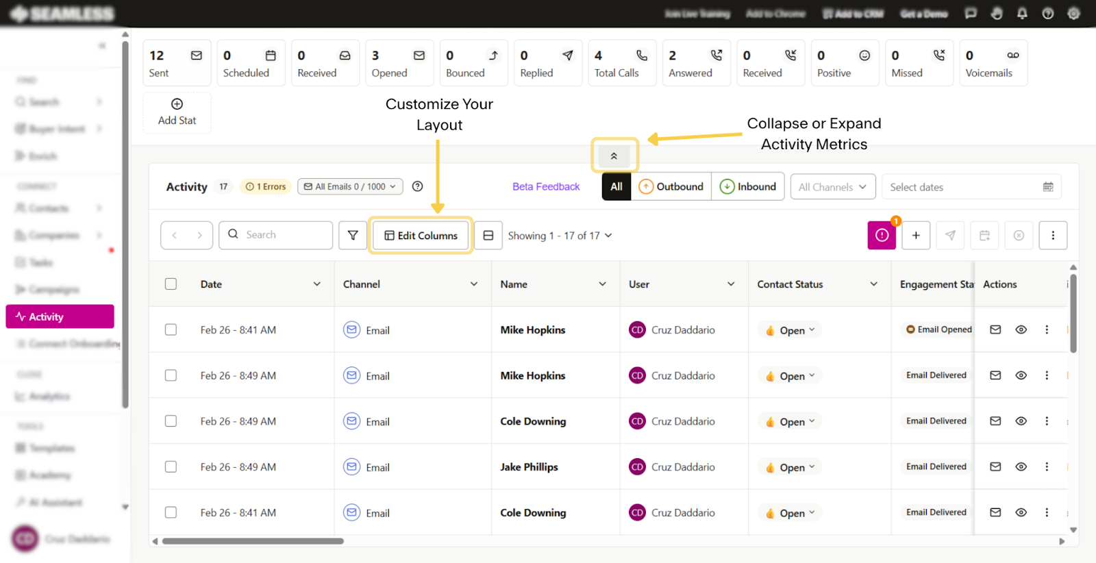The height and width of the screenshot is (563, 1096).
Task: Open calendar icon in Select dates field
Action: [1048, 187]
